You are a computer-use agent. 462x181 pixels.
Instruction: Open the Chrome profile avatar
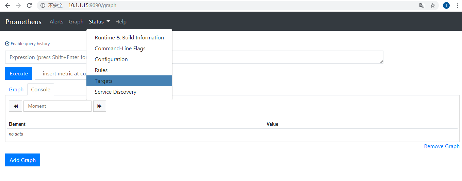coord(446,5)
